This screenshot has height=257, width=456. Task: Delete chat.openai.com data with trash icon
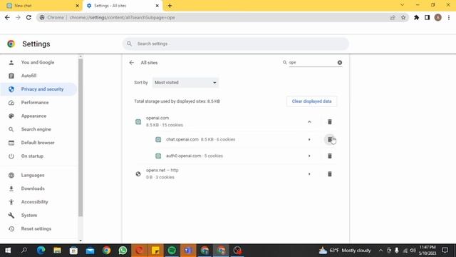[329, 140]
